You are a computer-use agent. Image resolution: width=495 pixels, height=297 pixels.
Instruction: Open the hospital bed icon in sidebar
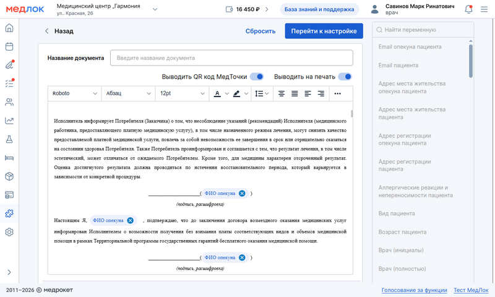[x=9, y=158]
